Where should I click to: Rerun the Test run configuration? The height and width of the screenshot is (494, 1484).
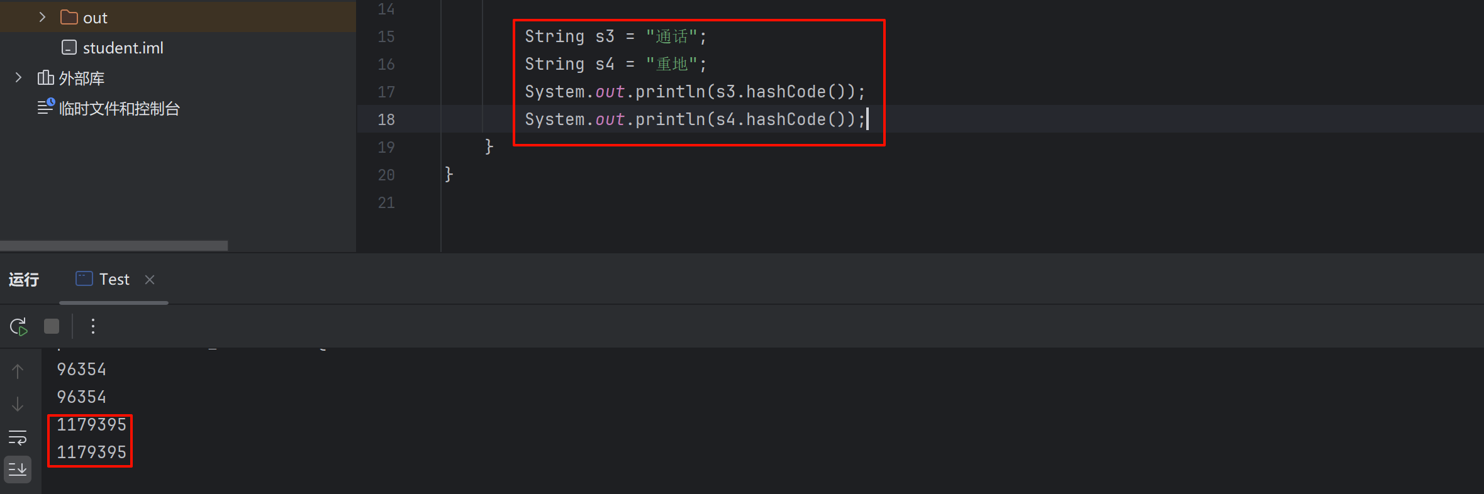click(x=18, y=327)
